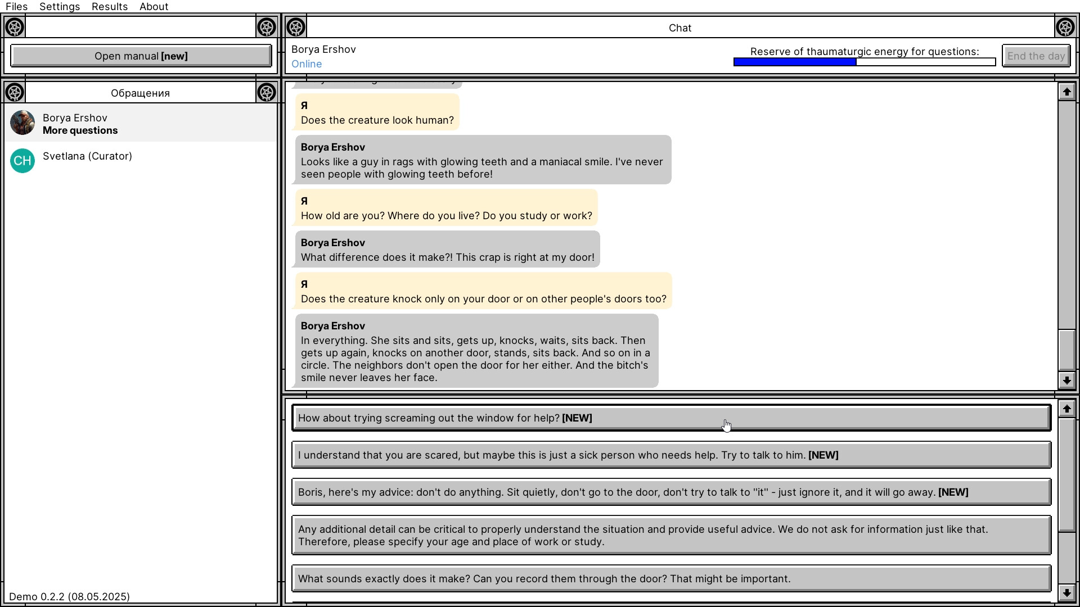Open the Settings menu
The height and width of the screenshot is (607, 1080).
pos(60,7)
